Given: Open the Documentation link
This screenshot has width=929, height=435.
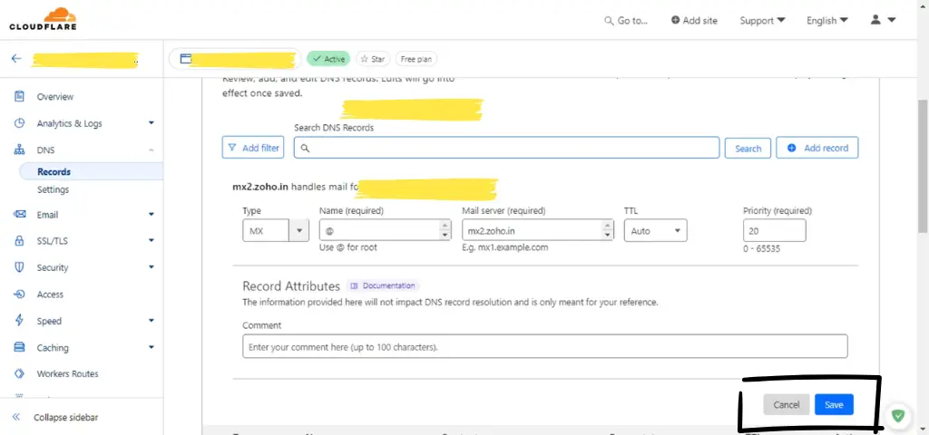Looking at the screenshot, I should click(383, 285).
